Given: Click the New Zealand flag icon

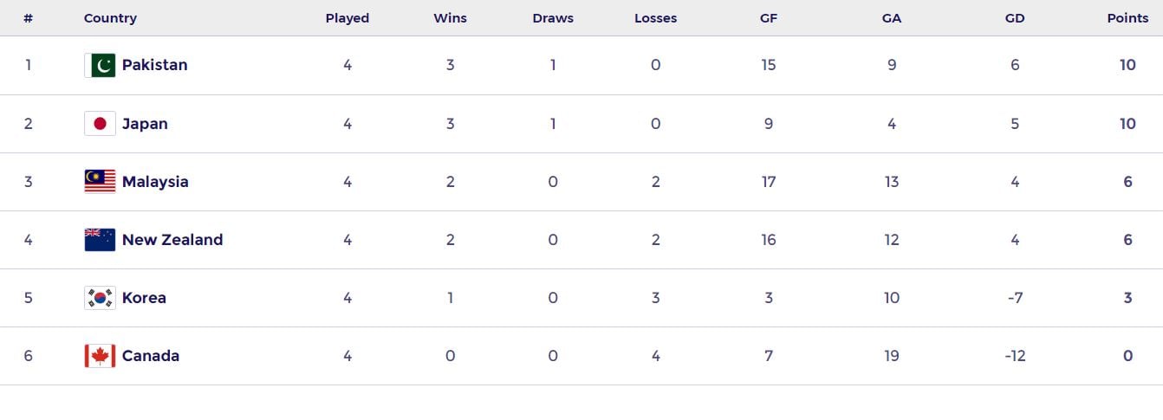Looking at the screenshot, I should click(x=100, y=240).
